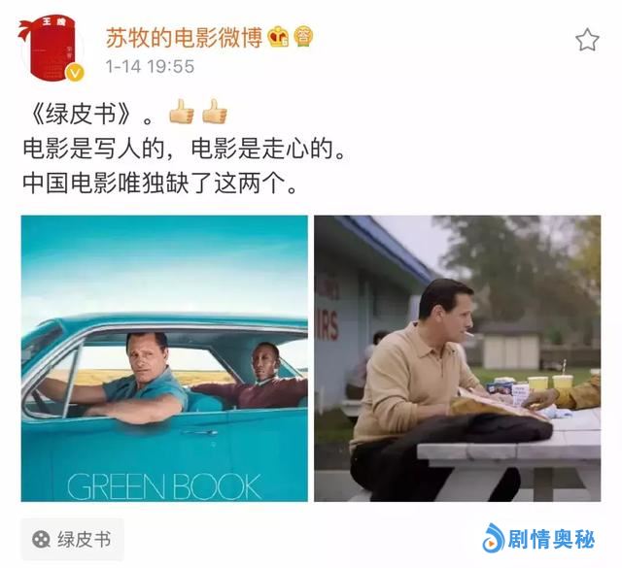
Task: Open the 绿皮书 movie topic tag
Action: pos(72,540)
